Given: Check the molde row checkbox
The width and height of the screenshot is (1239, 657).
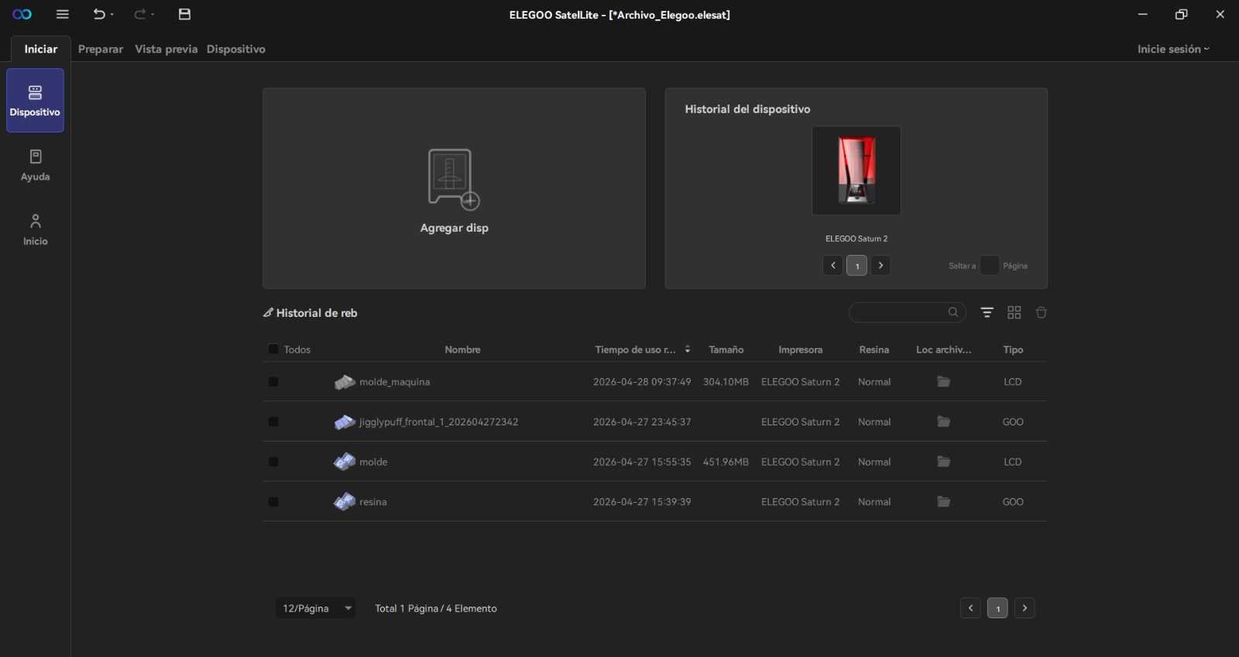Looking at the screenshot, I should point(273,462).
